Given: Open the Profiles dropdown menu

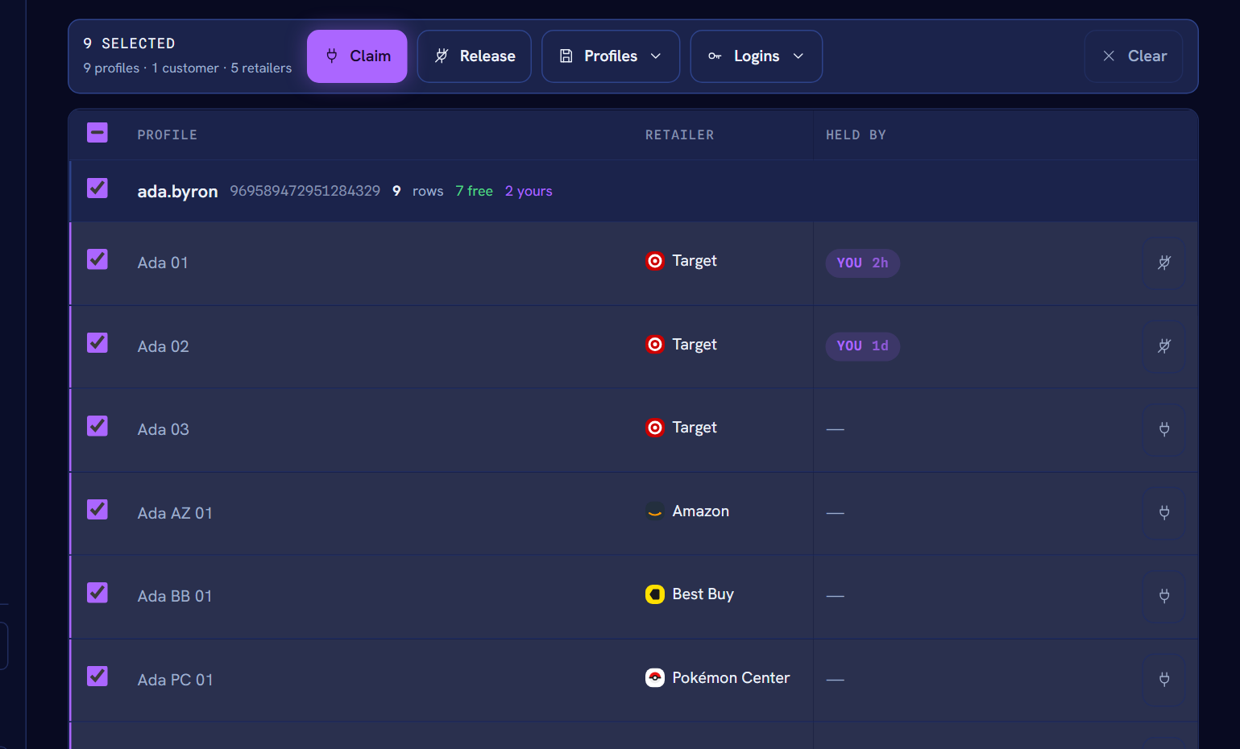Looking at the screenshot, I should tap(611, 56).
